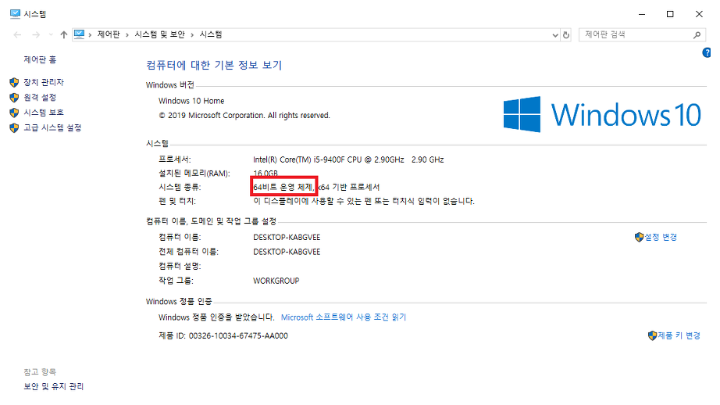The height and width of the screenshot is (405, 720).
Task: Open help with the blue question mark icon
Action: [707, 53]
